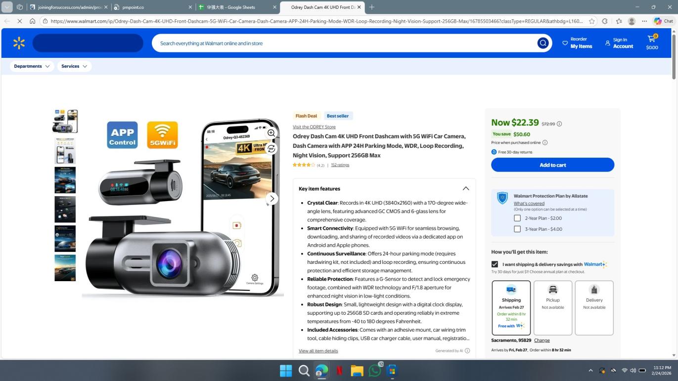Select the second product thumbnail image

coord(65,151)
